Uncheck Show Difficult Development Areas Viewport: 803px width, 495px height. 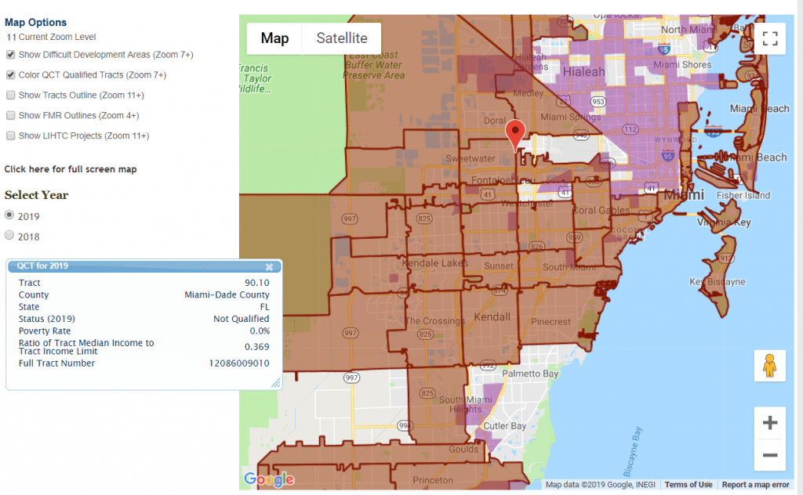click(x=10, y=55)
